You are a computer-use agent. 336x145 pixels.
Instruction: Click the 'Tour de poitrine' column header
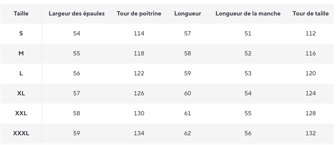tap(139, 13)
